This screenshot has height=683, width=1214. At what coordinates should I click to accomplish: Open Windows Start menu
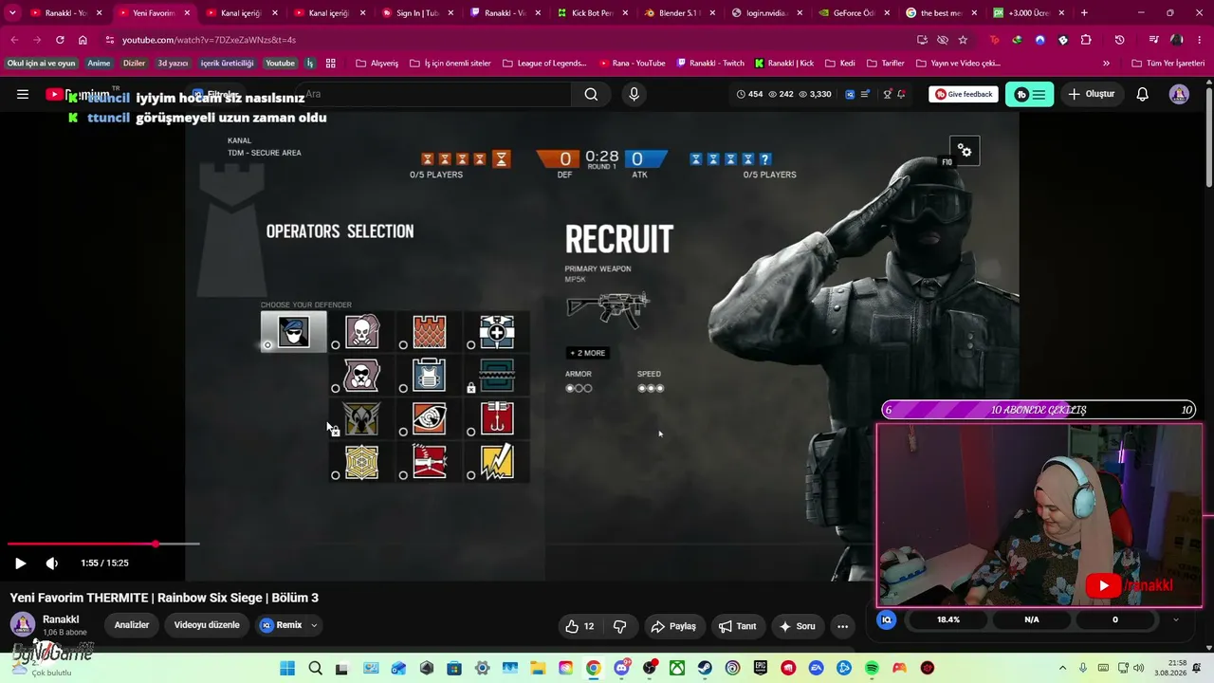(x=287, y=668)
